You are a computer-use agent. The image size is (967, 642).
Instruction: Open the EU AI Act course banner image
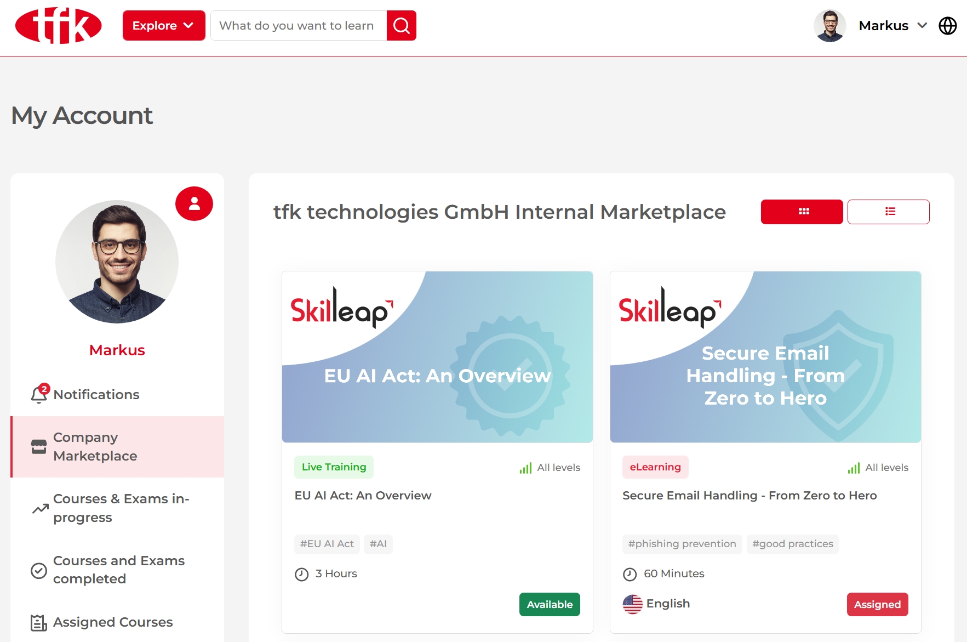coord(437,357)
